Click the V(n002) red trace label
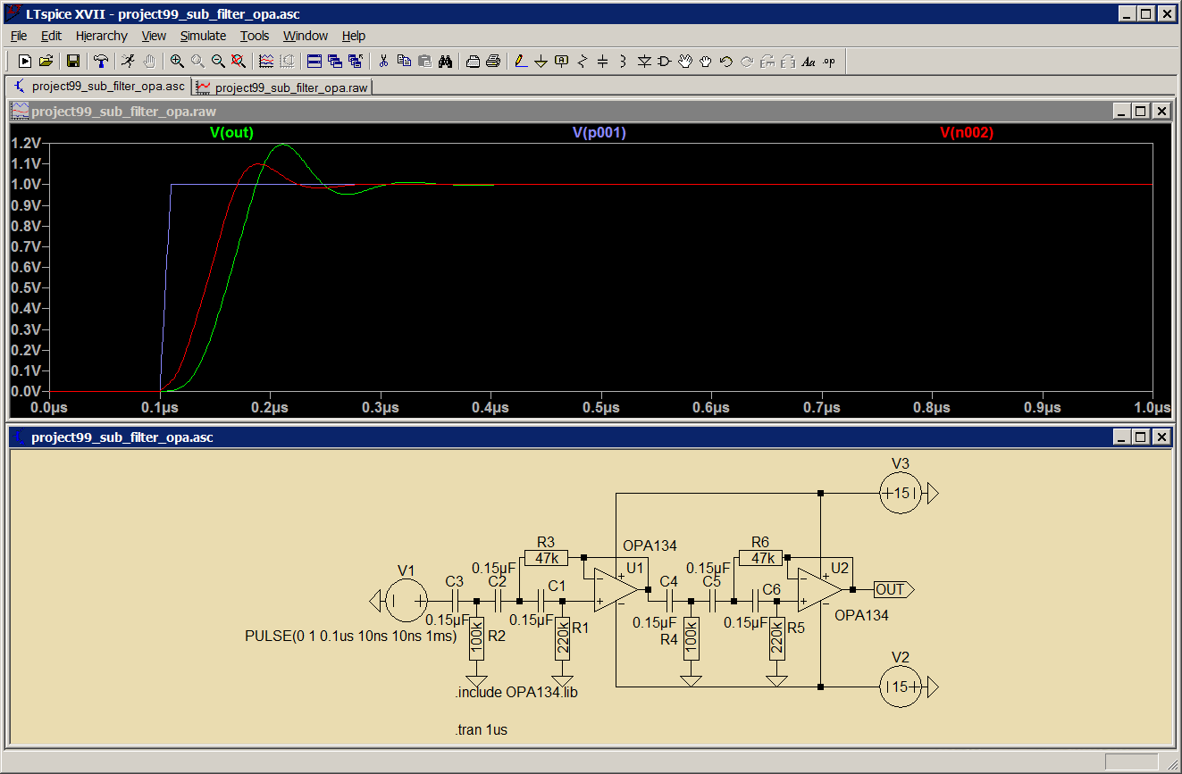This screenshot has width=1182, height=774. [x=967, y=132]
